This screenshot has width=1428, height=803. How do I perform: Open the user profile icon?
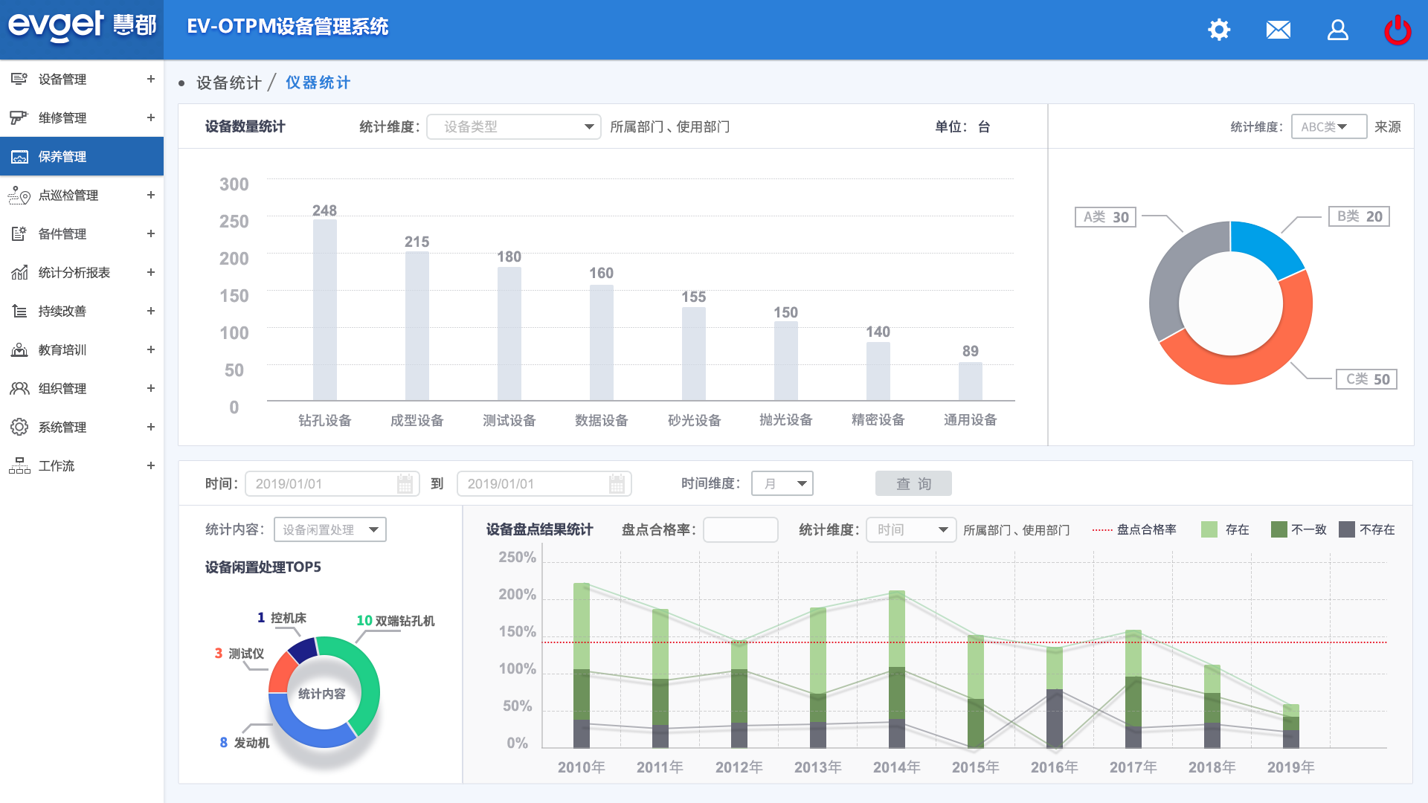pyautogui.click(x=1337, y=30)
